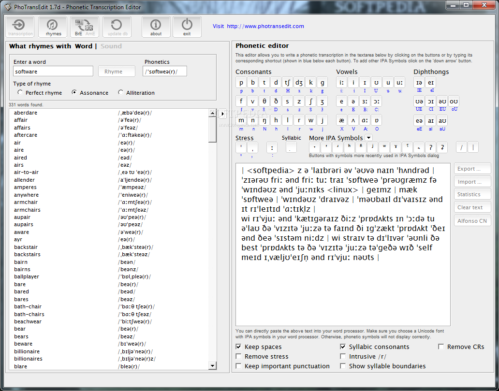Toggle the Syllabic consonants checkbox
Viewport: 499px width, 391px height.
click(x=375, y=347)
